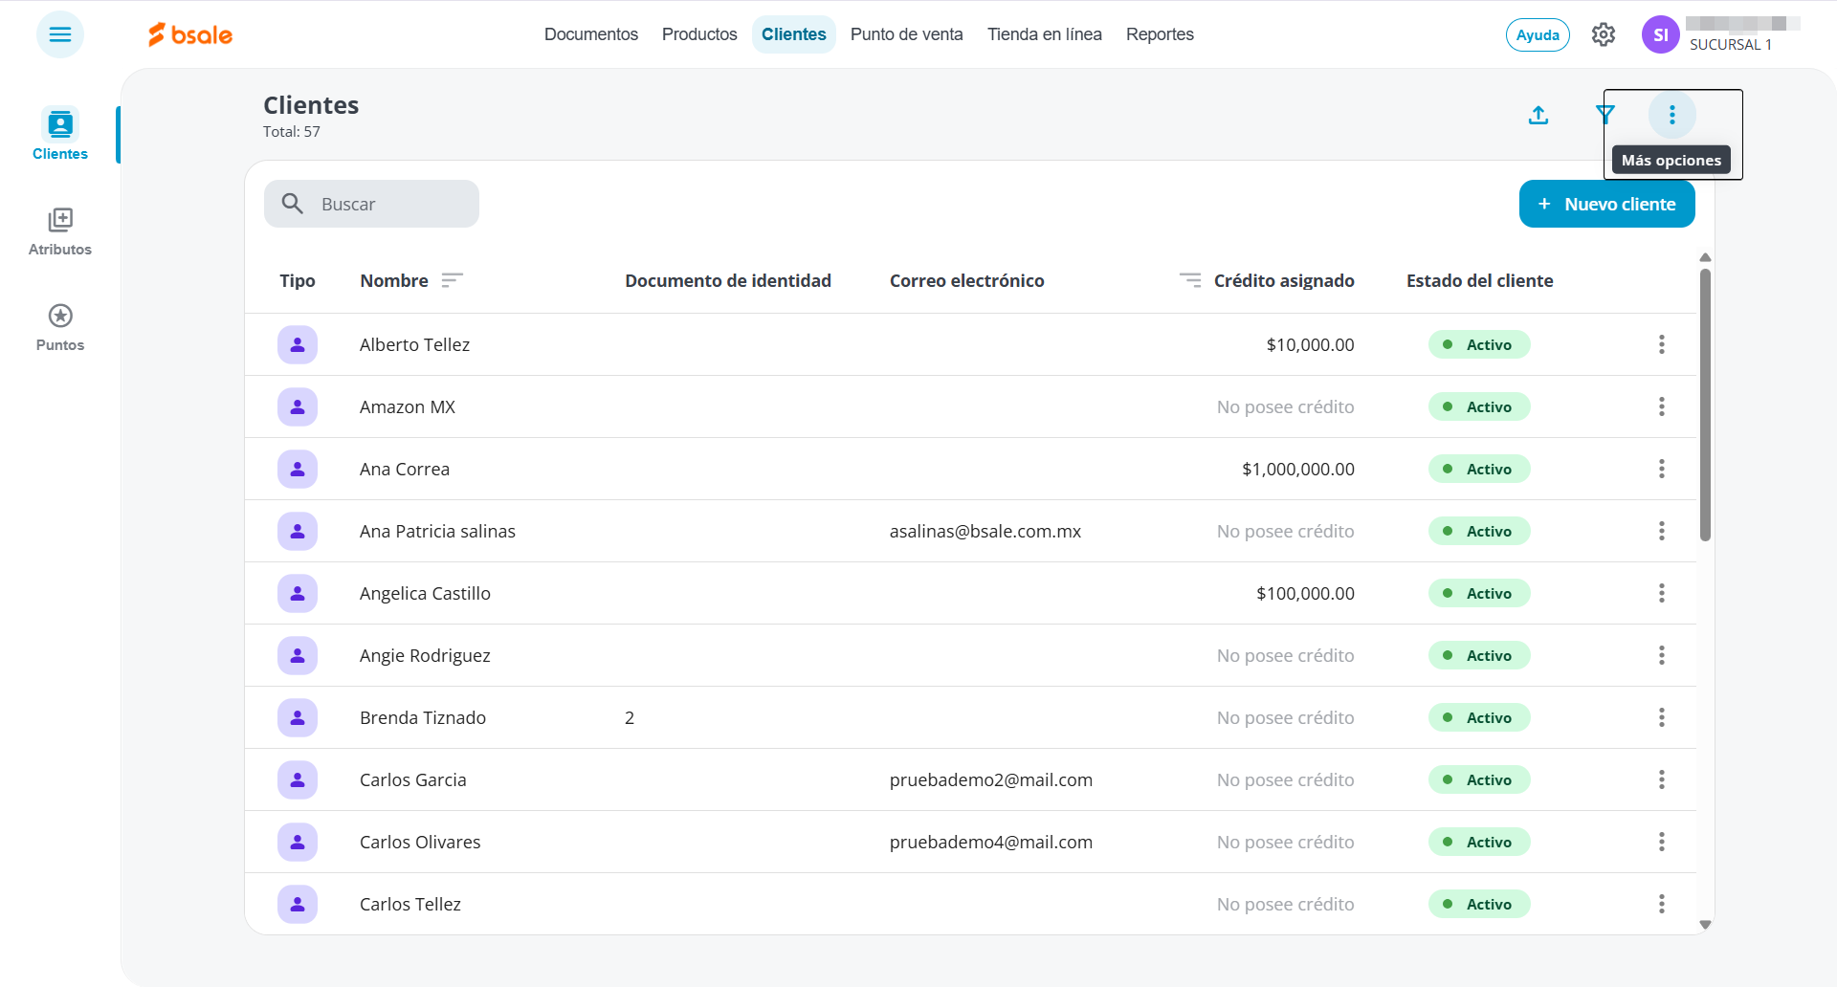Open the settings gear

(1604, 34)
